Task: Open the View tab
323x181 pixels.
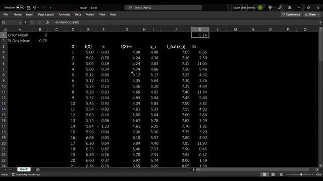Action: coord(102,15)
